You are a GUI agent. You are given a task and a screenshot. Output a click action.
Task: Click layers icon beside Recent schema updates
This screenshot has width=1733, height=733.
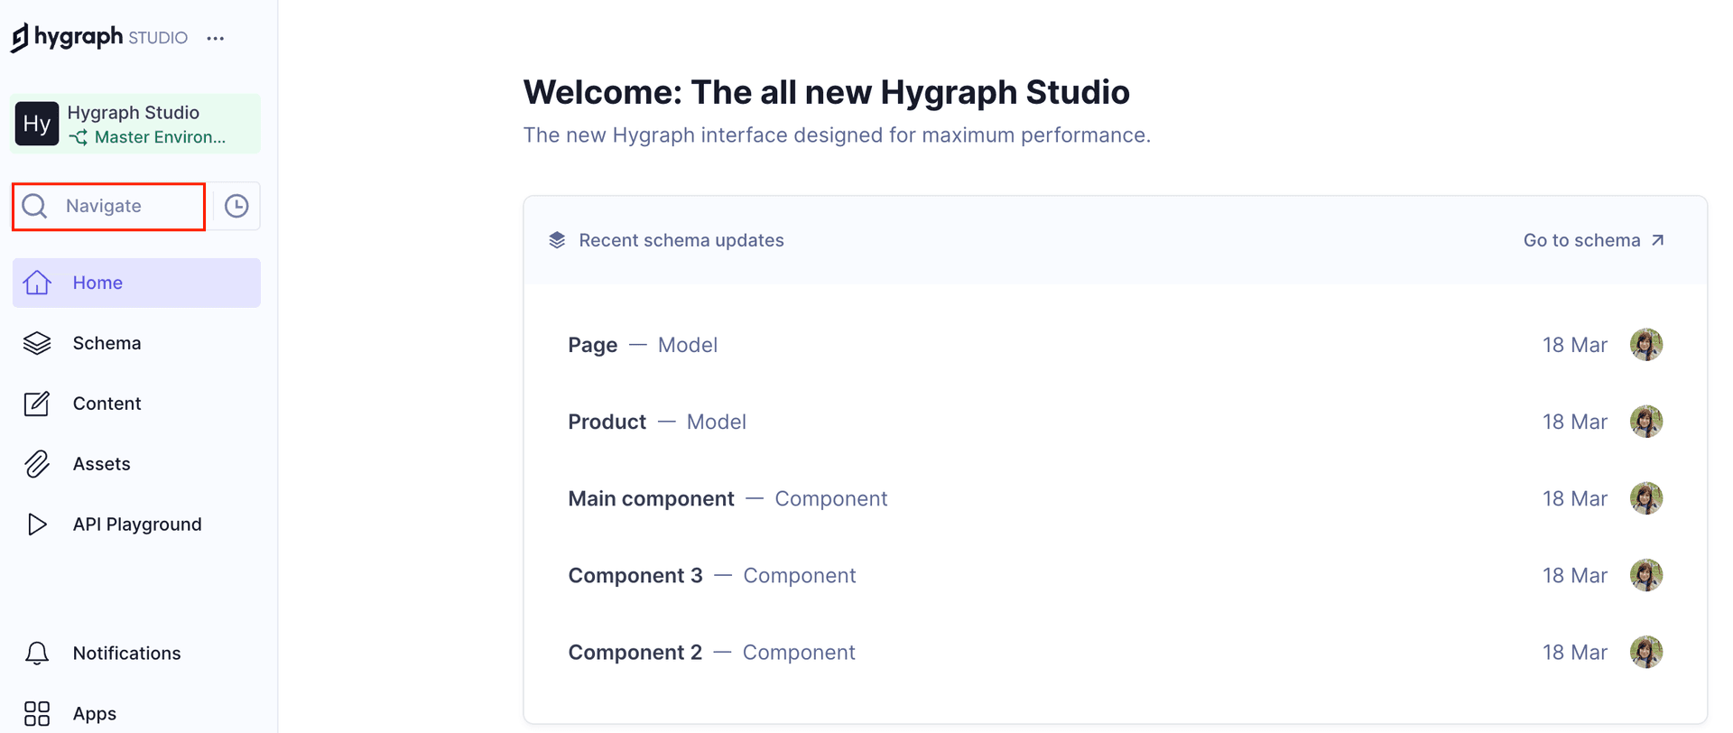point(557,240)
